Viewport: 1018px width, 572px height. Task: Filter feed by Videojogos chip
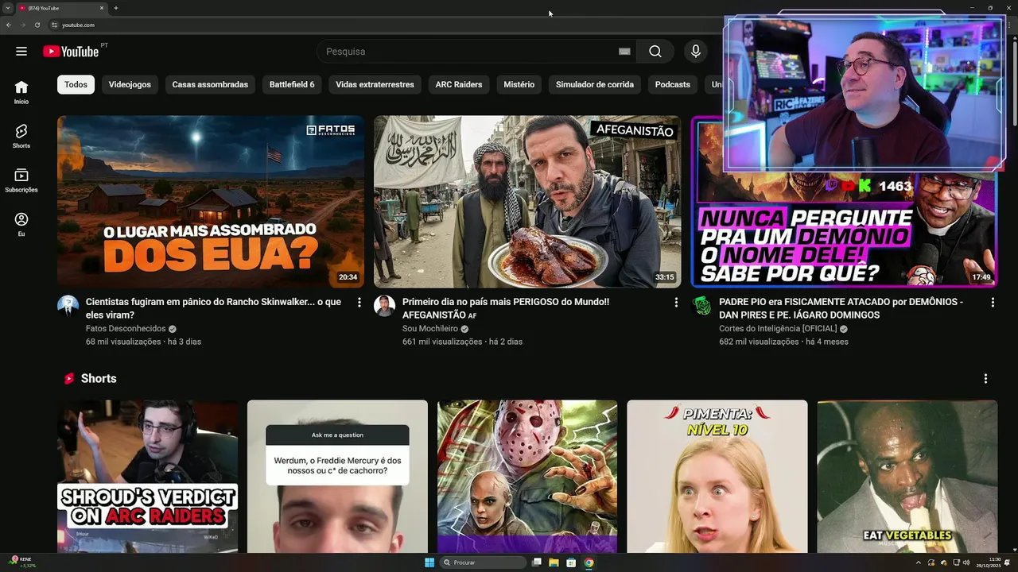pos(130,84)
